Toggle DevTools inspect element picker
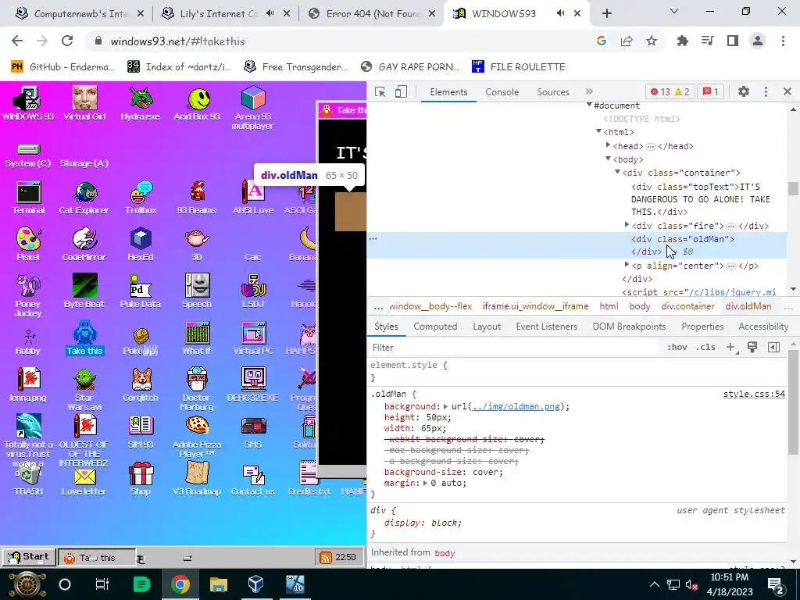Viewport: 800px width, 600px height. [x=380, y=92]
